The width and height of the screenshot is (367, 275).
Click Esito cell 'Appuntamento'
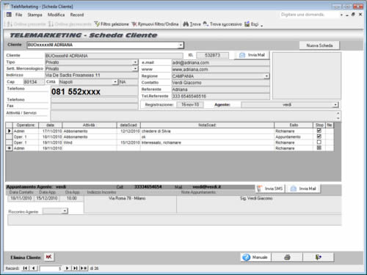(294, 137)
